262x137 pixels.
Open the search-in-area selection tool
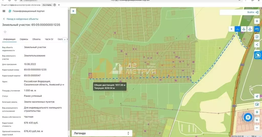click(x=257, y=37)
